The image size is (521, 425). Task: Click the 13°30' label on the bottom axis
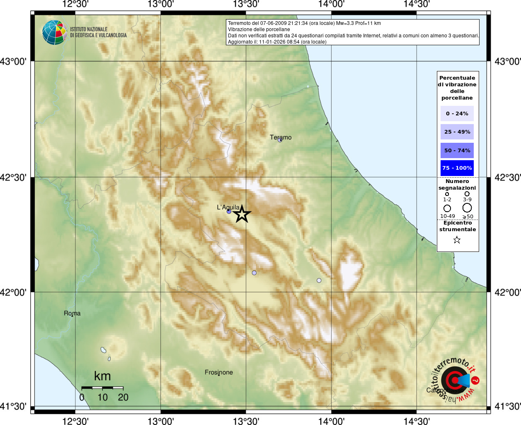(x=246, y=421)
